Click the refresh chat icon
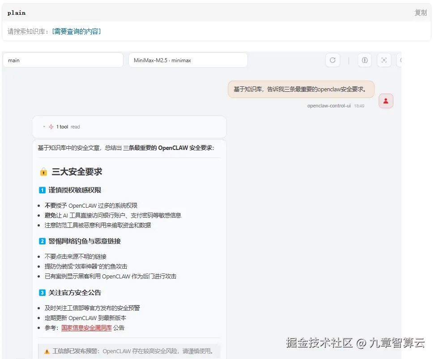The image size is (435, 359). (x=333, y=60)
